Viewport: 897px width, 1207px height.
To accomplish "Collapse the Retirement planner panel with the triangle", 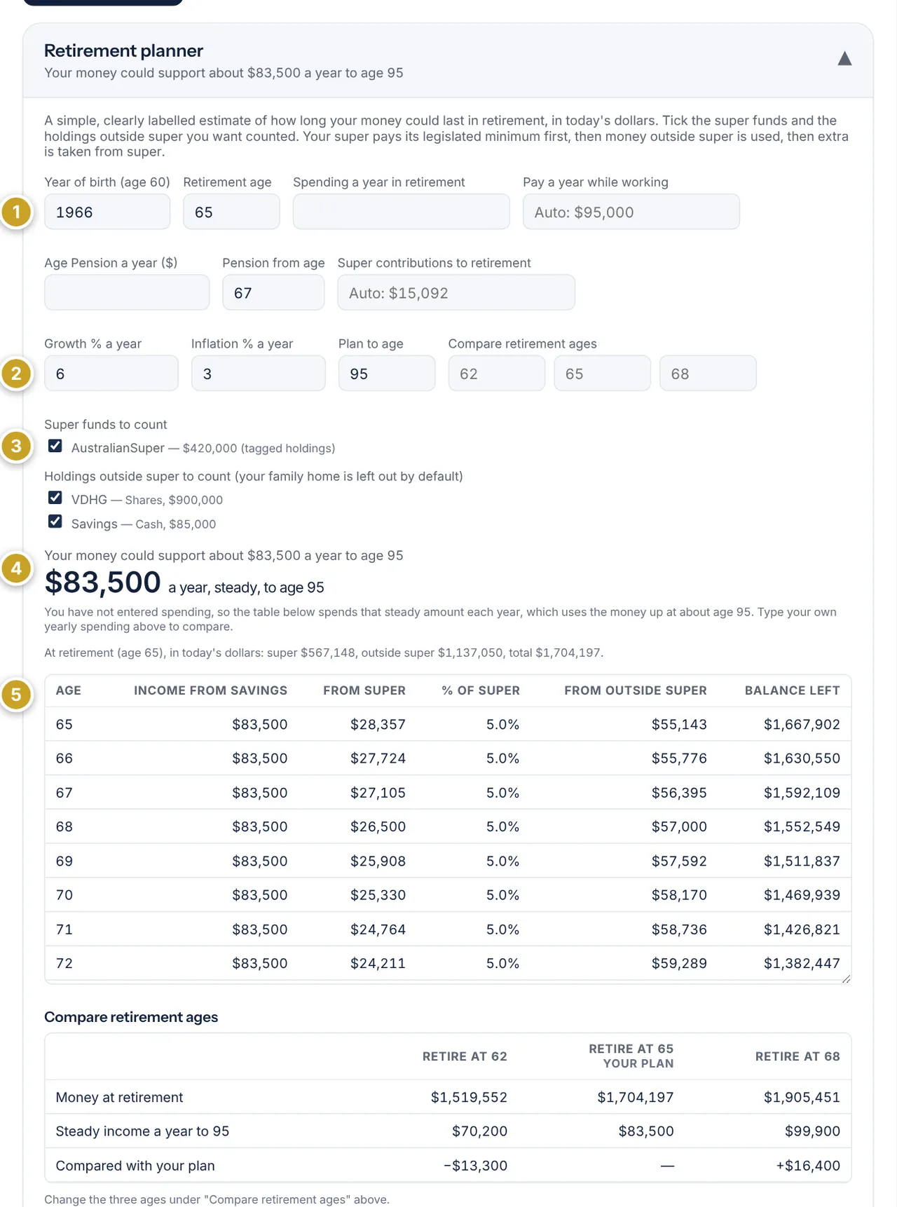I will tap(844, 59).
